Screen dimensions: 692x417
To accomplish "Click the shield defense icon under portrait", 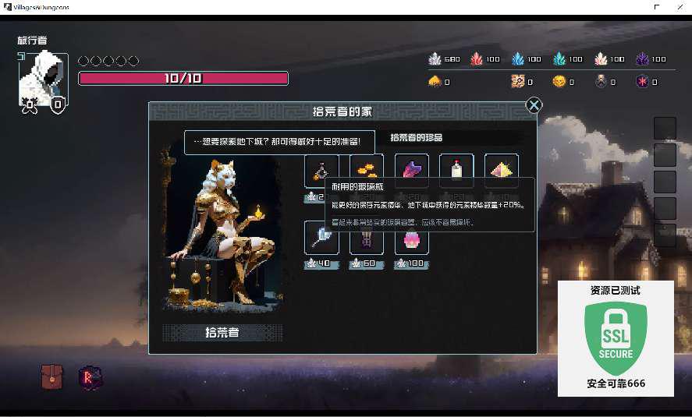I will pyautogui.click(x=58, y=105).
